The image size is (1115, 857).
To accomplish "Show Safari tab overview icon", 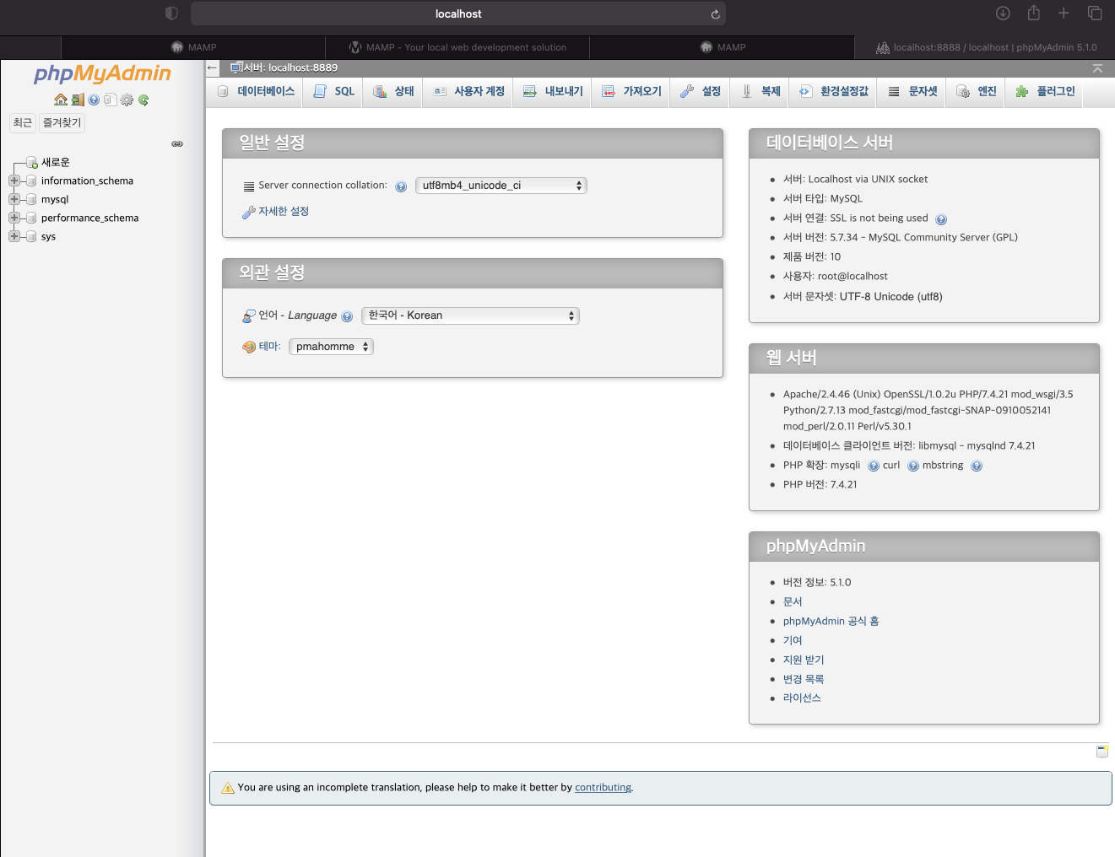I will pyautogui.click(x=1095, y=13).
